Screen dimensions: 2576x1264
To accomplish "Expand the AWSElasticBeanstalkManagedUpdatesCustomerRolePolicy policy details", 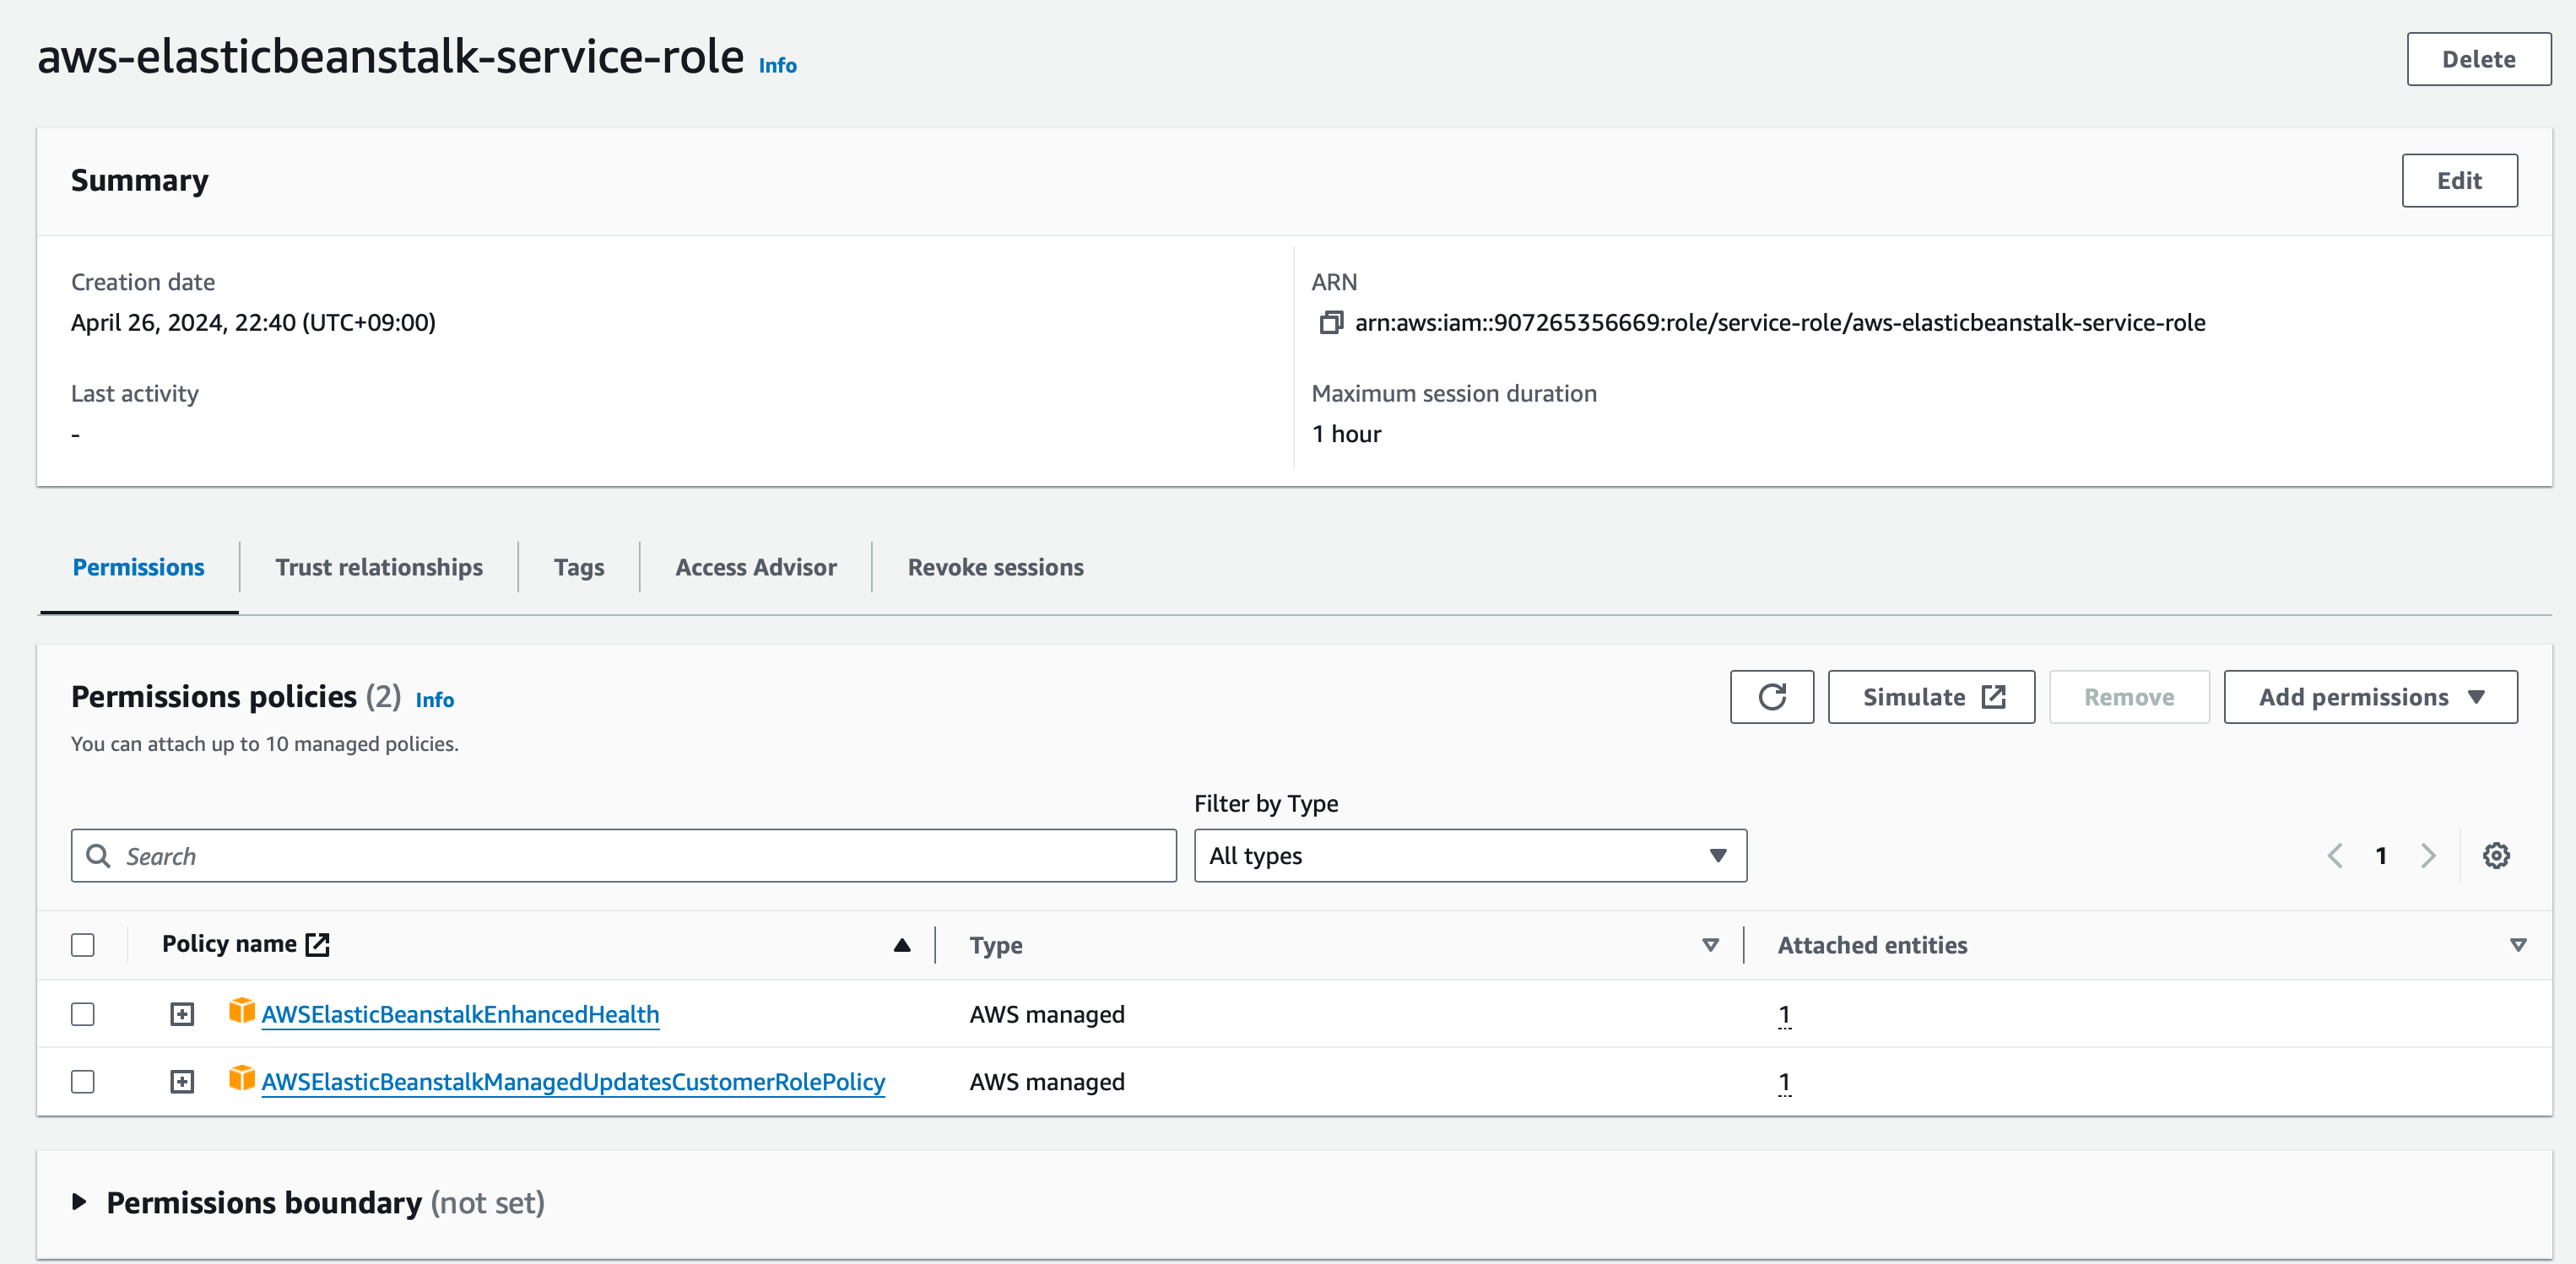I will tap(182, 1082).
